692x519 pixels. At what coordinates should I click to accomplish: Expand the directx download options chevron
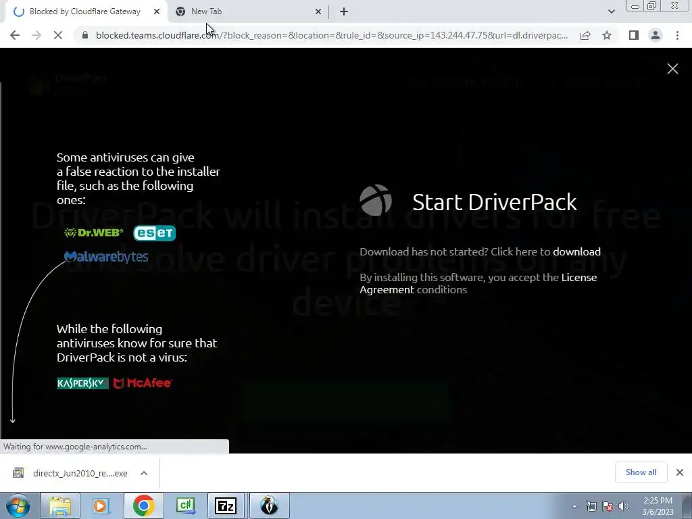[144, 473]
